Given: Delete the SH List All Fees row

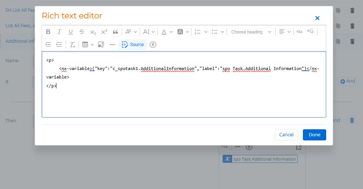Looking at the screenshot, I should (352, 10).
